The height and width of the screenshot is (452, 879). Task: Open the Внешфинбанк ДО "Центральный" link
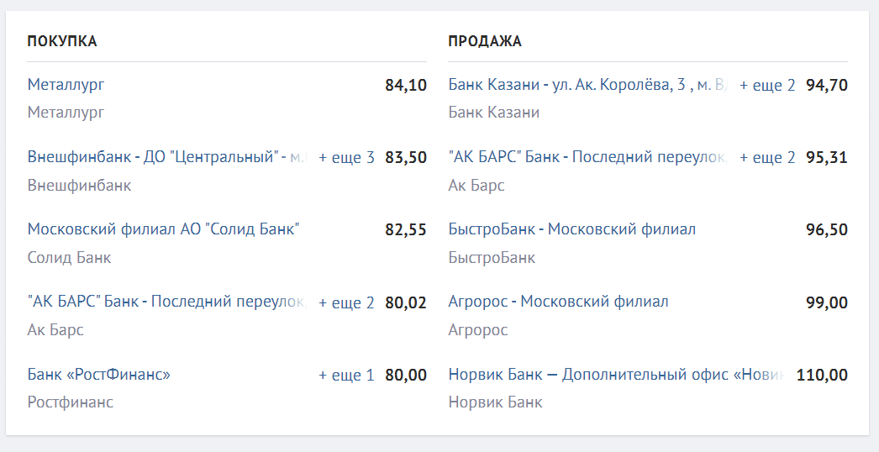(167, 158)
